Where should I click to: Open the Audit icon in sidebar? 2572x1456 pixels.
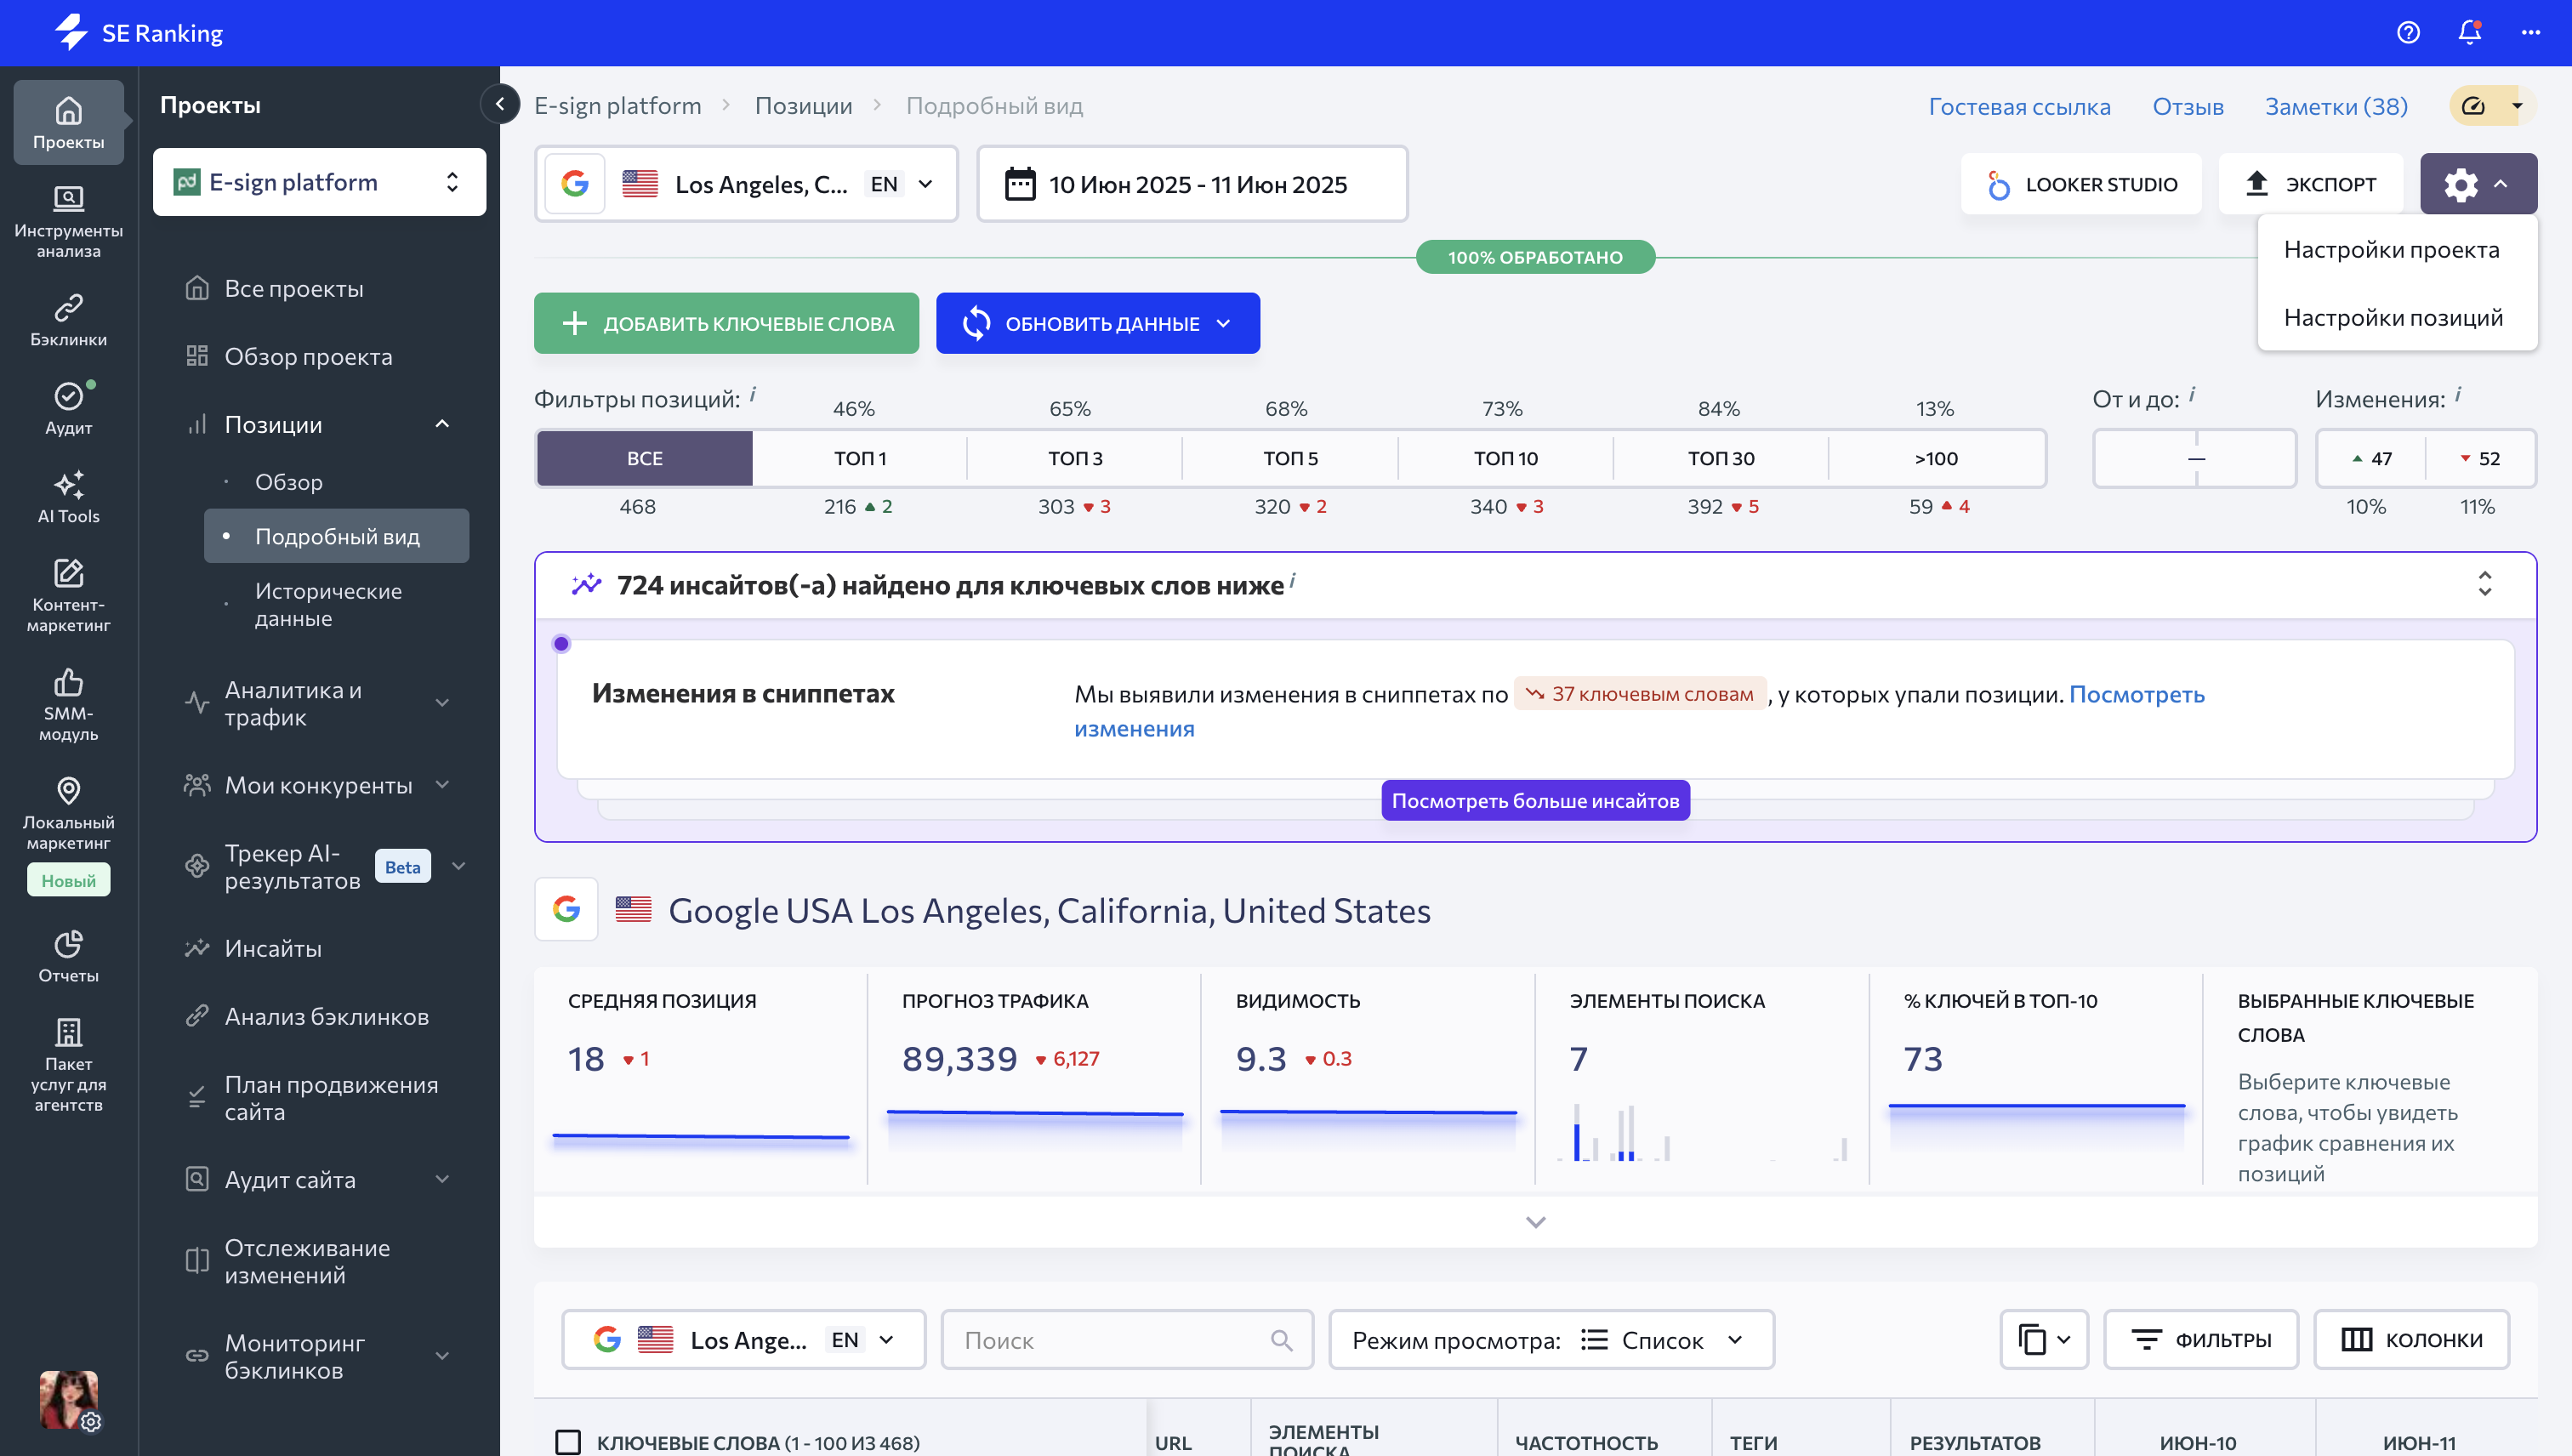pyautogui.click(x=68, y=407)
